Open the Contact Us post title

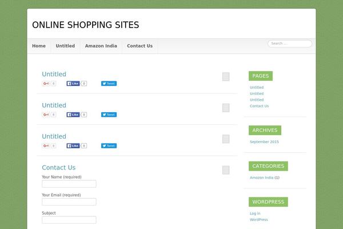[59, 167]
